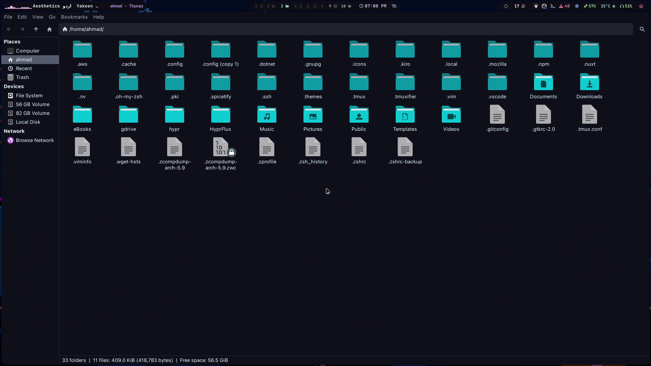The width and height of the screenshot is (651, 366).
Task: Open Browse Network in the sidebar
Action: (30, 140)
